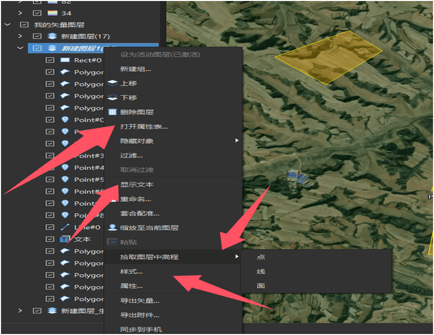Pick 点 in the elevation submenu
The width and height of the screenshot is (434, 335).
point(261,257)
